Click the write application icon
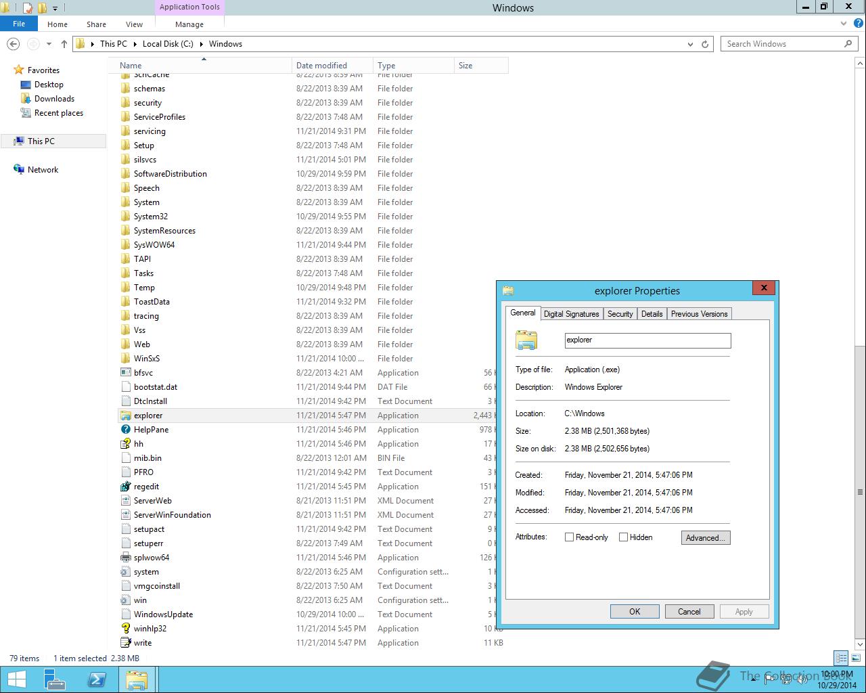The width and height of the screenshot is (866, 693). pyautogui.click(x=125, y=643)
